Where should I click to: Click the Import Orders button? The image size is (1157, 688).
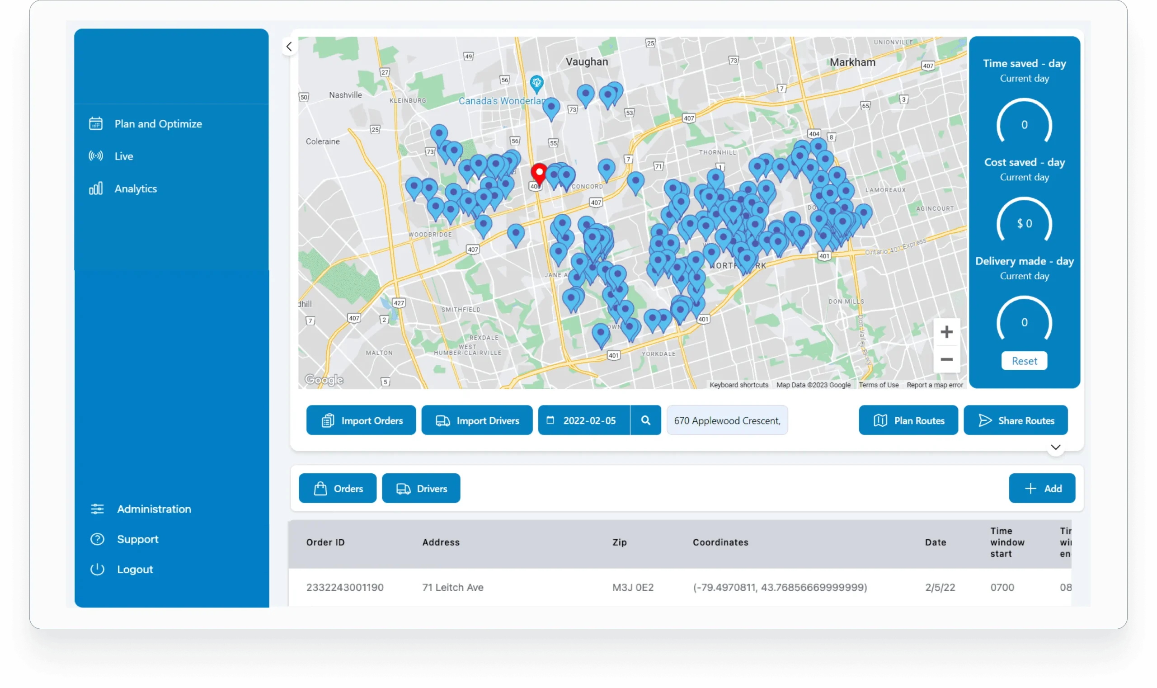(x=361, y=420)
